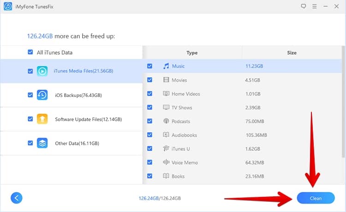This screenshot has width=346, height=212.
Task: Uncheck the All iTunes Data checkbox
Action: (30, 52)
